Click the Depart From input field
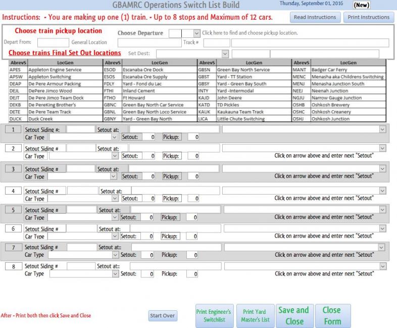Viewport: 397px width, 328px height. pos(53,42)
